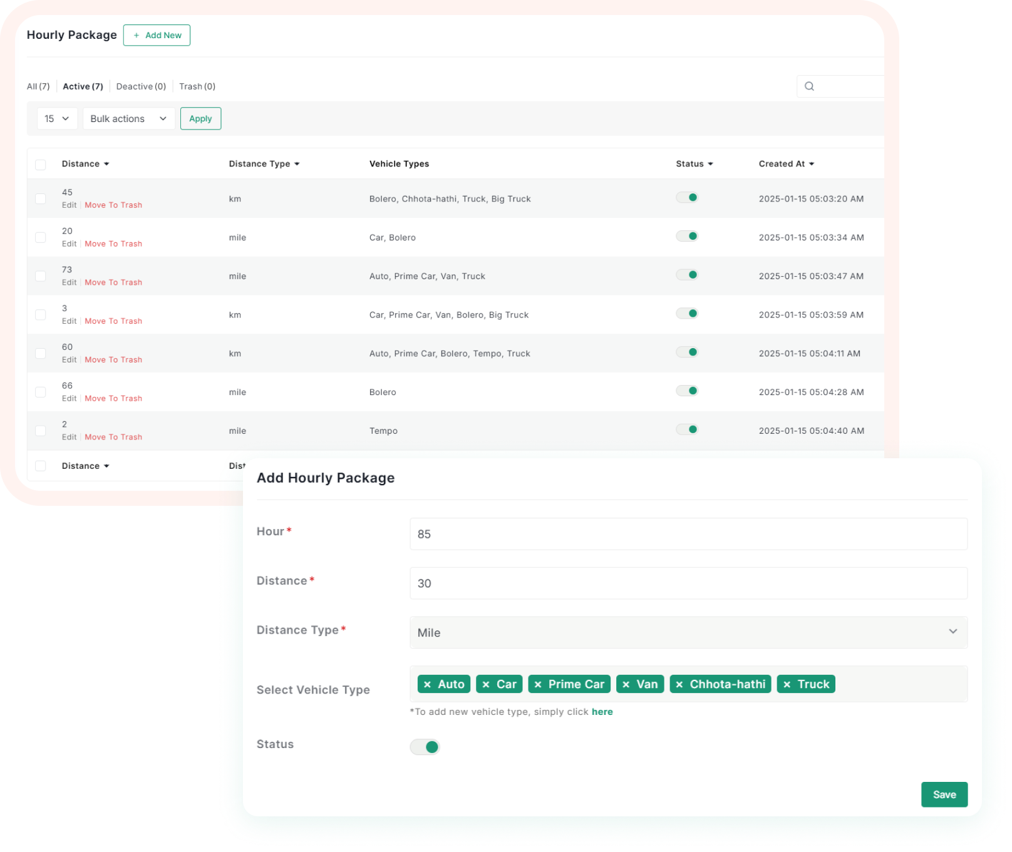Check the row checkbox for distance 73
The width and height of the screenshot is (1012, 852).
pos(41,276)
